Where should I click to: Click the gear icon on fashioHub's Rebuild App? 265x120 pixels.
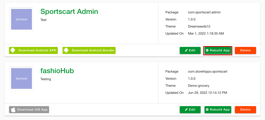pyautogui.click(x=207, y=110)
